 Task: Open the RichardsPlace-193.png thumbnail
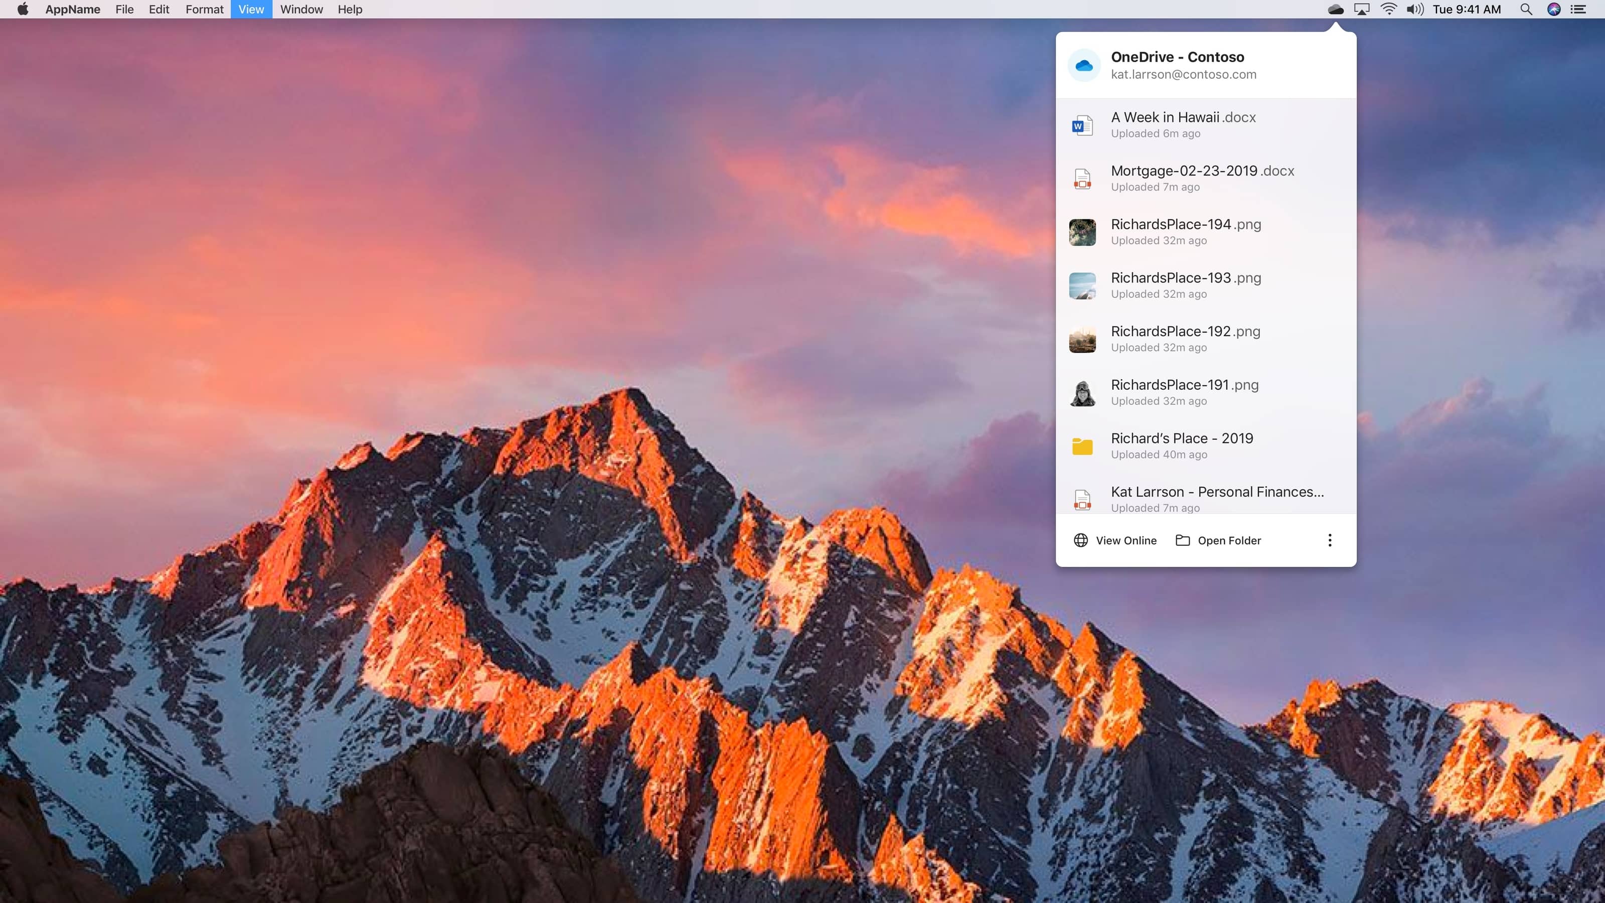coord(1082,285)
